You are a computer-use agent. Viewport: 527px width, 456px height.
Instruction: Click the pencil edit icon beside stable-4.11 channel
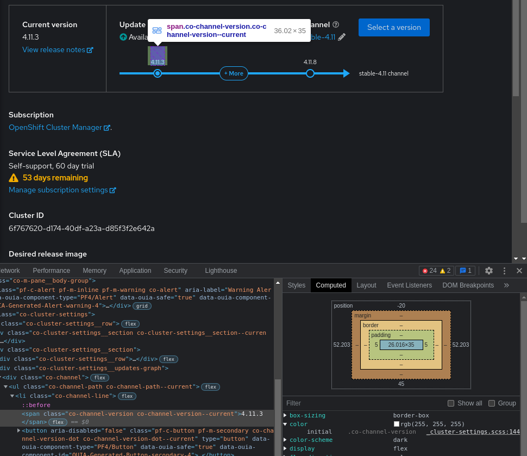click(342, 37)
